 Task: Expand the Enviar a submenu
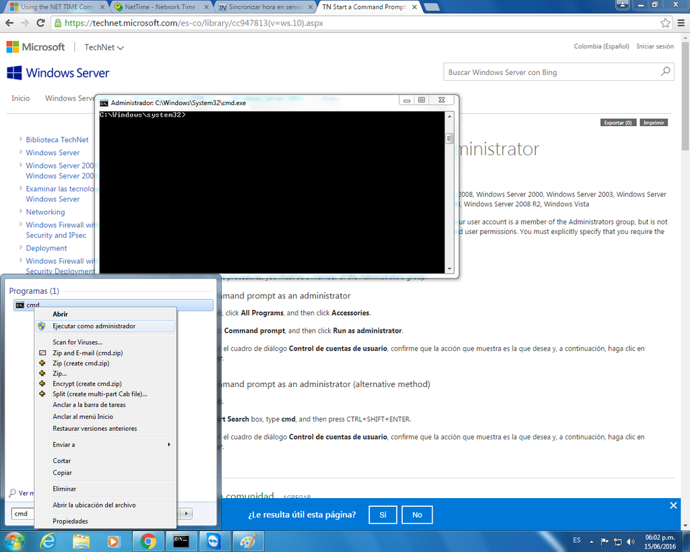(169, 445)
